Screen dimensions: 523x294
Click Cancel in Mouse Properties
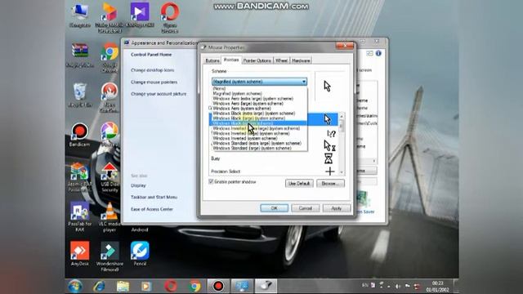(305, 208)
